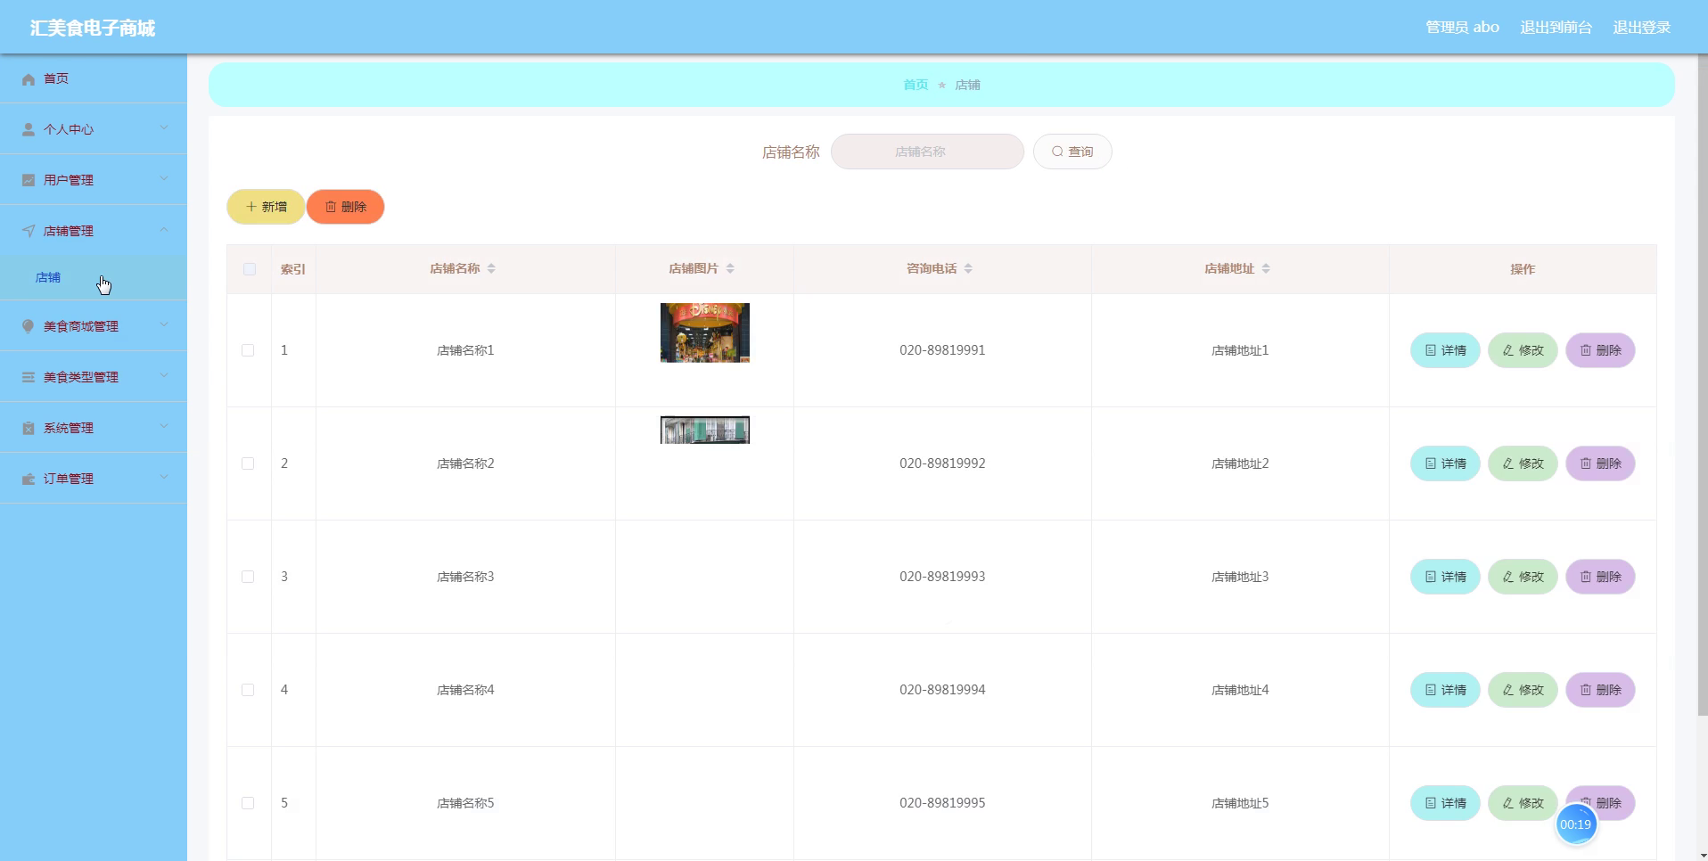
Task: Click 退出登录 in the header
Action: (x=1641, y=28)
